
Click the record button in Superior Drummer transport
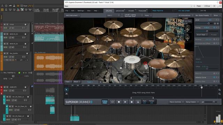click(132, 102)
